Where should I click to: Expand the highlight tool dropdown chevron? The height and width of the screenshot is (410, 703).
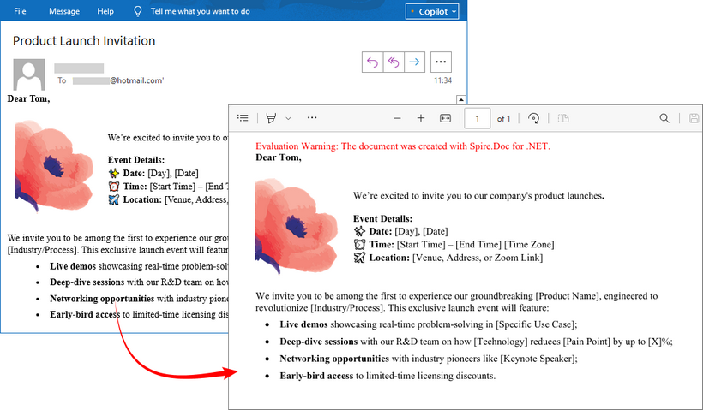point(288,119)
